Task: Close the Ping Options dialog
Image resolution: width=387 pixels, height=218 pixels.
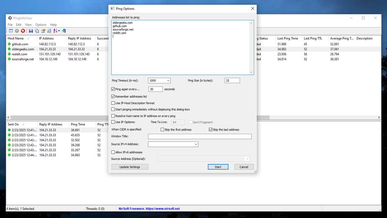Action: click(253, 9)
